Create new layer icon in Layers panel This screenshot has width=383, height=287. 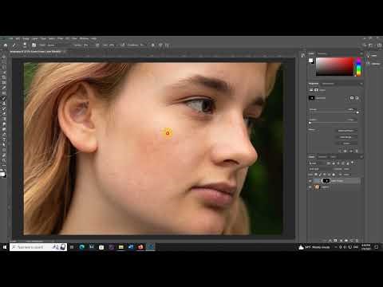[x=352, y=240]
